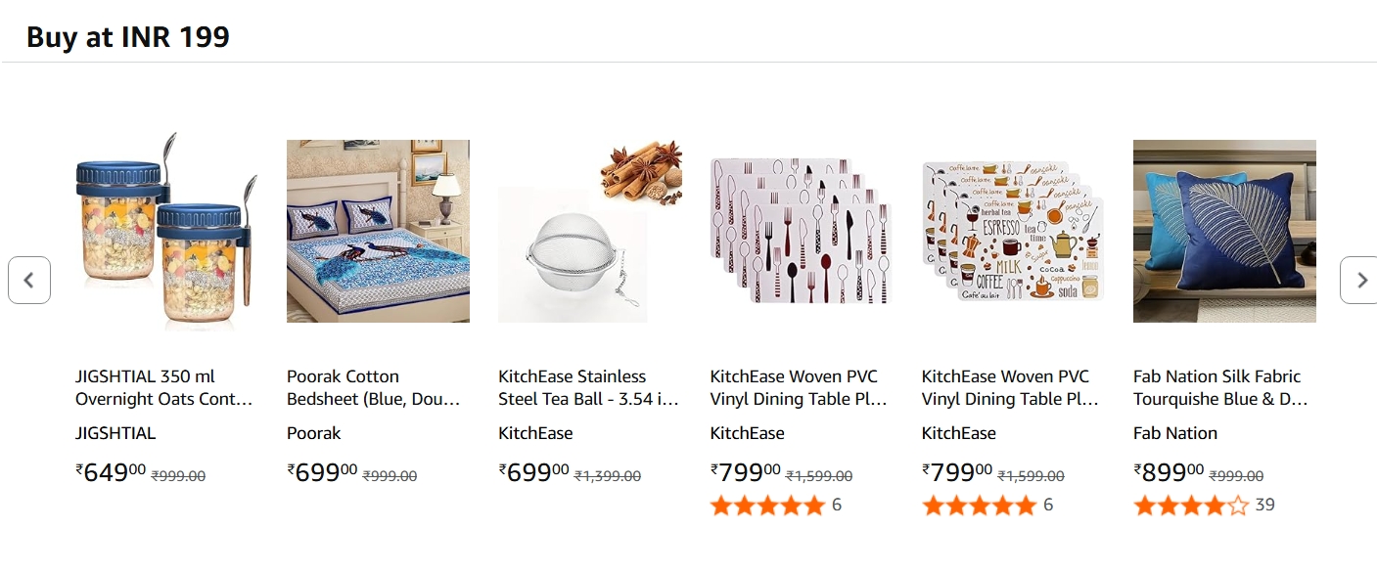The height and width of the screenshot is (573, 1377).
Task: Click the KitchEase brand under the tea ball
Action: pos(534,433)
